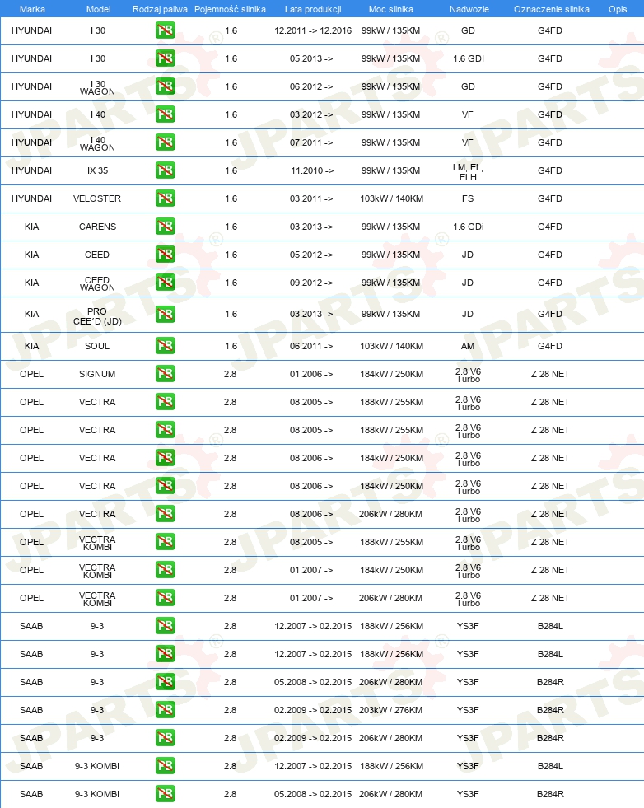Click the 12.2011 -> 12.2016 production years cell
This screenshot has height=808, width=644.
click(313, 30)
